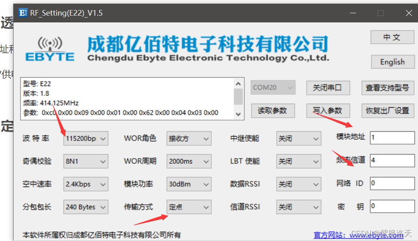Viewport: 418px width, 241px height.
Task: Open the COM20 serial port dropdown
Action: pos(273,88)
